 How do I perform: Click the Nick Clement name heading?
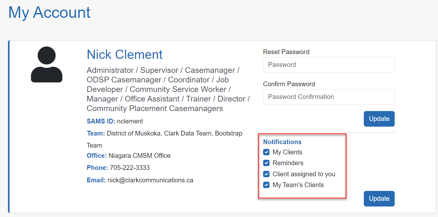point(125,55)
